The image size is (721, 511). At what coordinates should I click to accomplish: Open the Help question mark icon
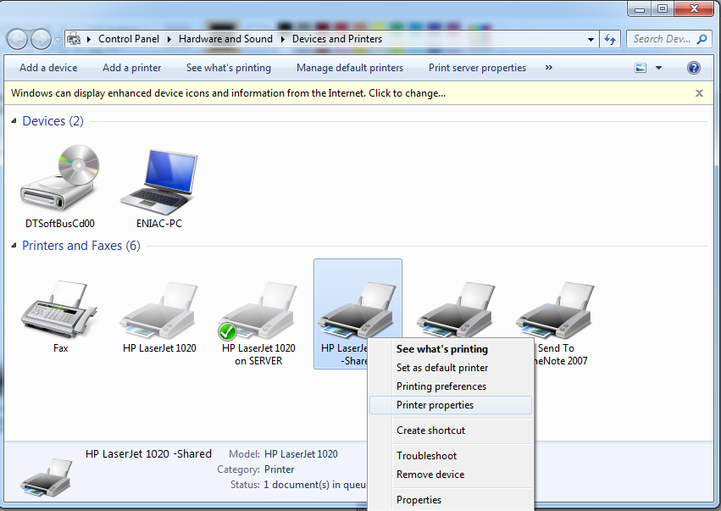click(x=693, y=68)
